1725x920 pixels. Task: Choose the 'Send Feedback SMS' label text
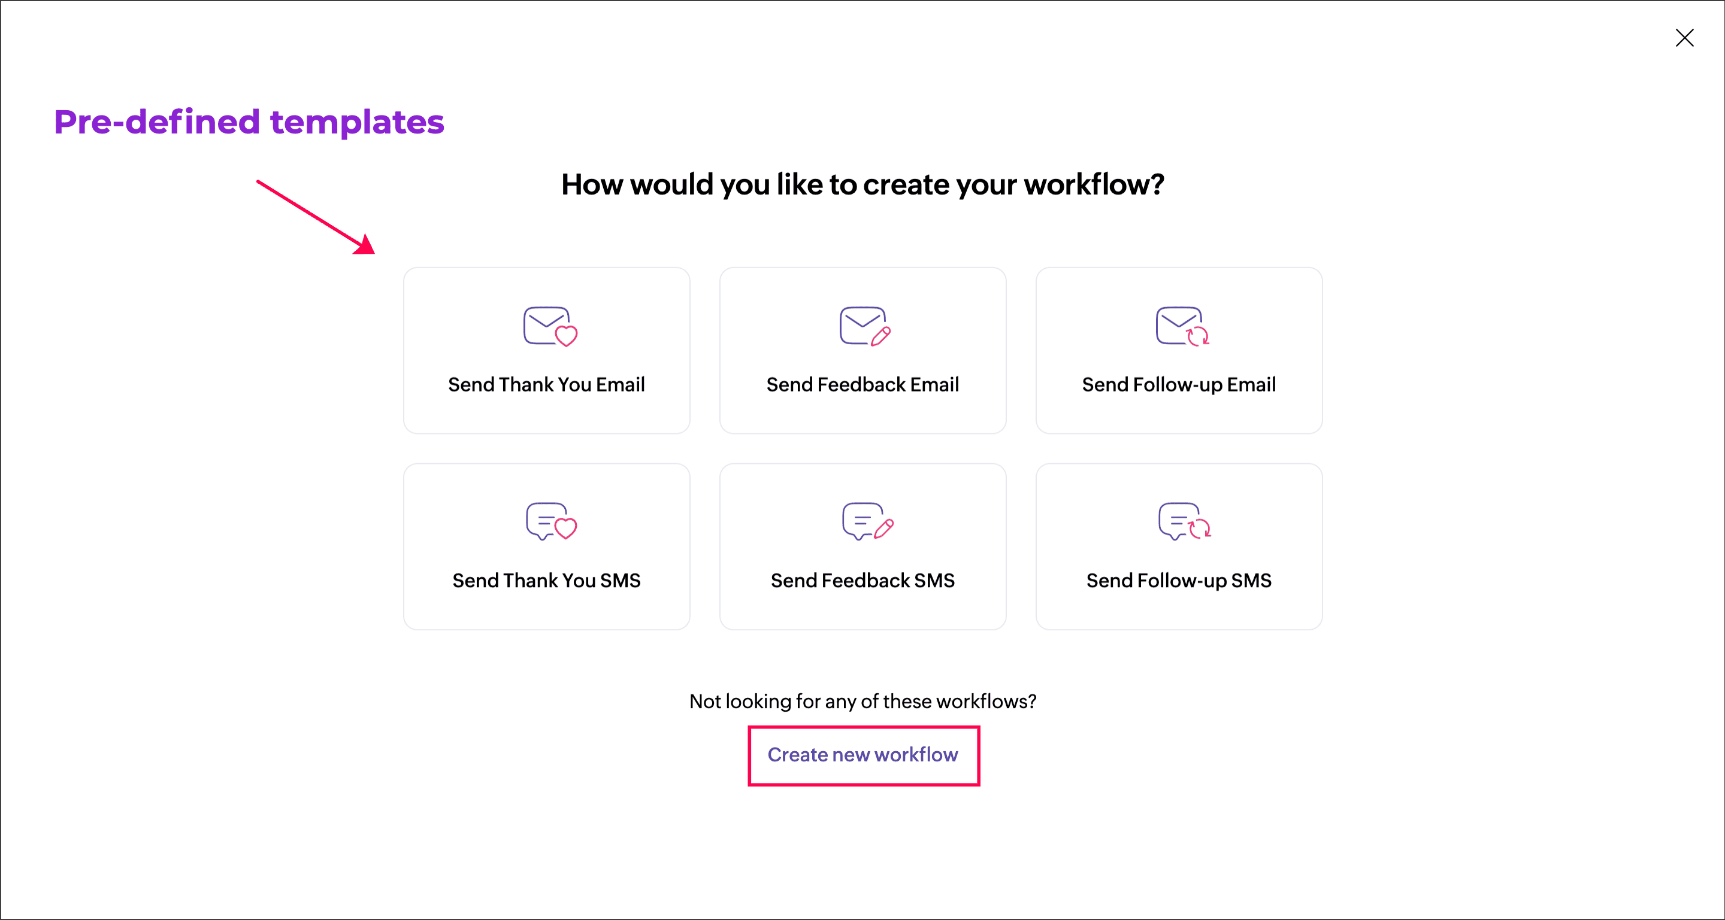tap(862, 581)
